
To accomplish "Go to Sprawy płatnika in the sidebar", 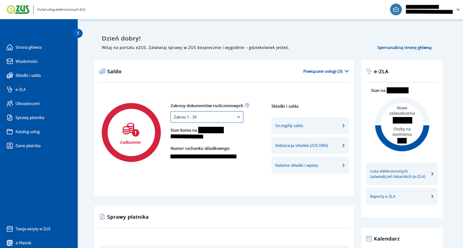I will (x=30, y=117).
